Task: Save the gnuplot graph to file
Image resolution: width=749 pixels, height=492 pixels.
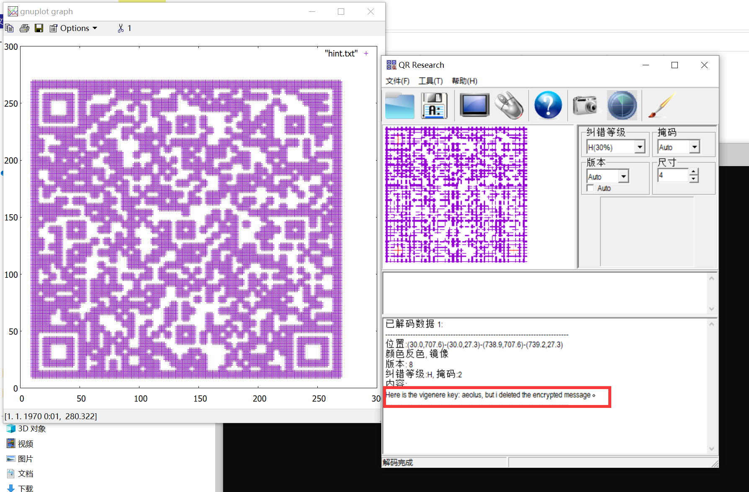Action: tap(39, 28)
